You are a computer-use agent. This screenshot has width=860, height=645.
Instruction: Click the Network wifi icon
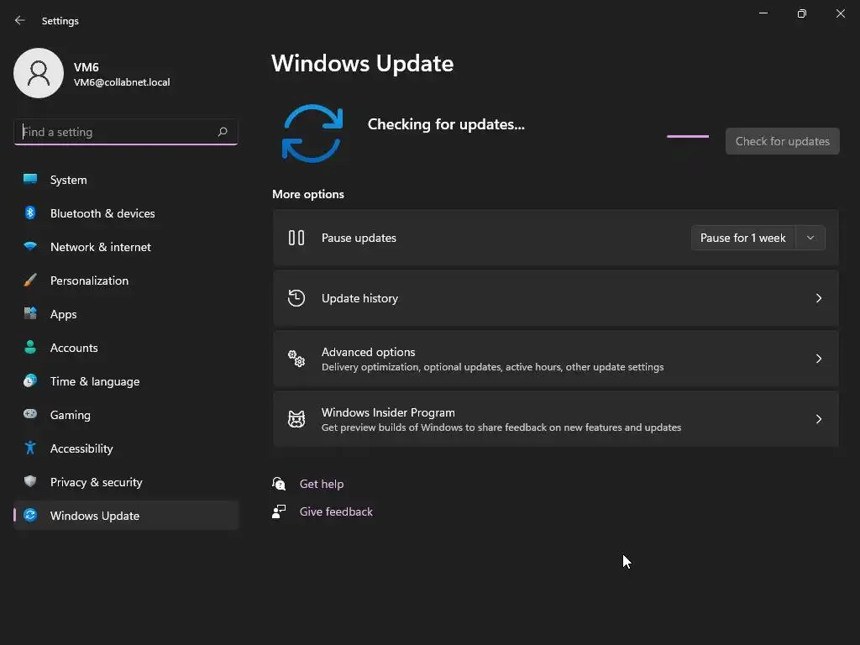pos(30,246)
